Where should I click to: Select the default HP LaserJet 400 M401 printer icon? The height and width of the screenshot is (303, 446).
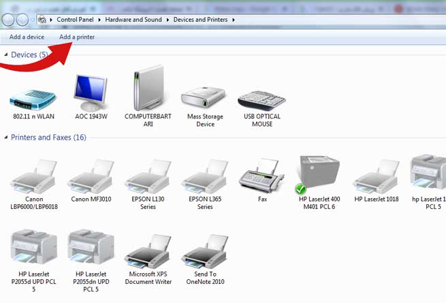tap(318, 174)
